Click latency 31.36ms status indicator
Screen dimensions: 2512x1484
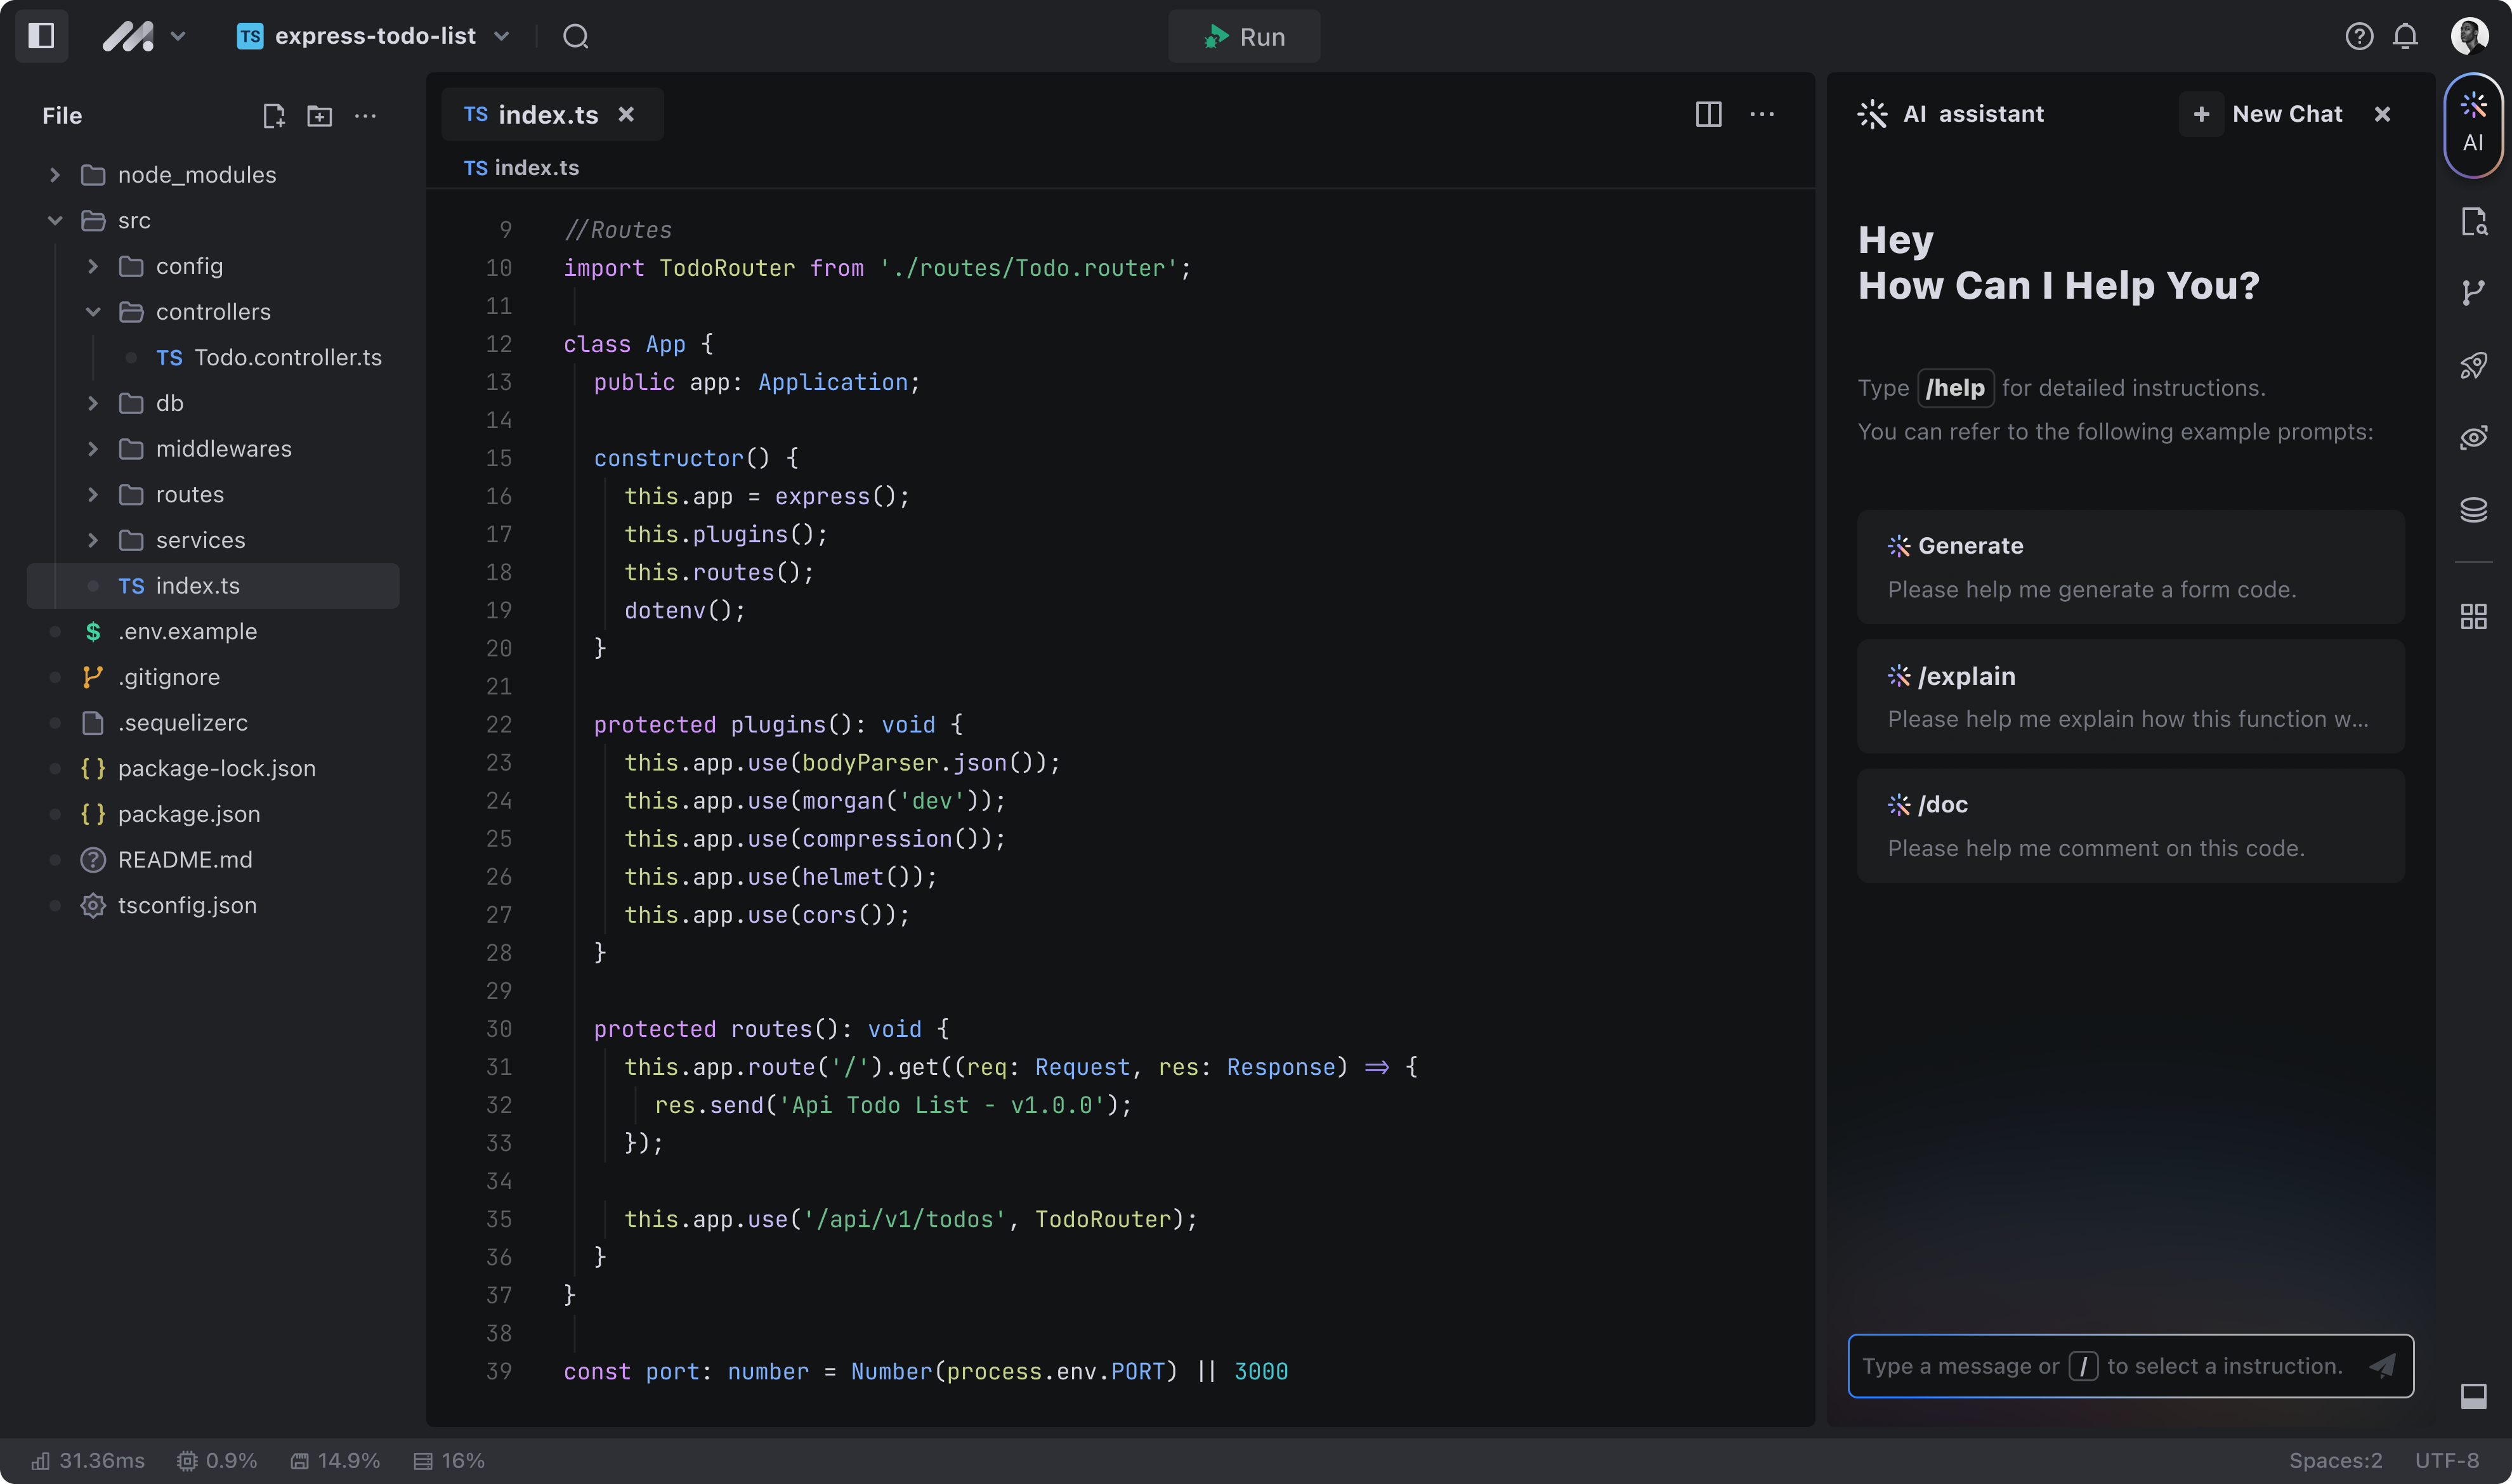[x=88, y=1461]
